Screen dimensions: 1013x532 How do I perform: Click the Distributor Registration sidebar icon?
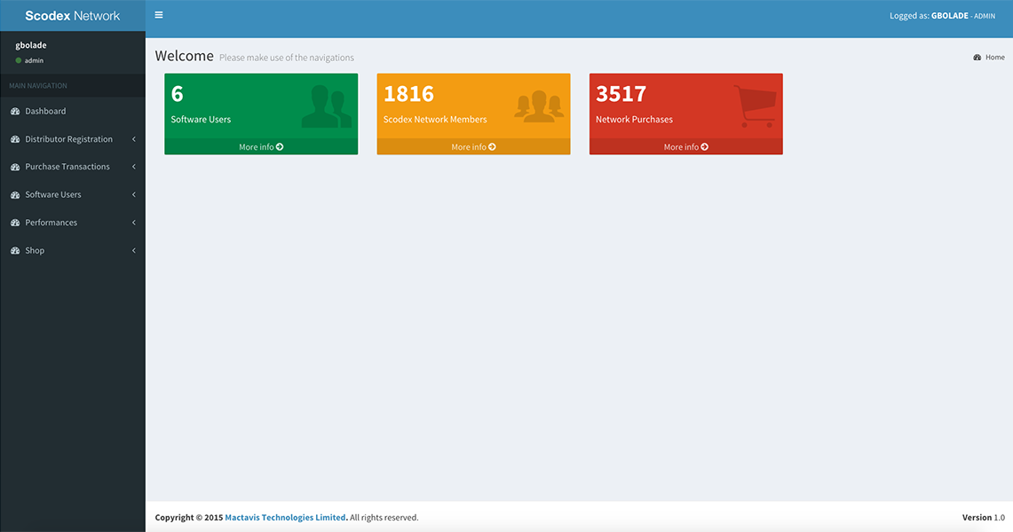point(15,139)
